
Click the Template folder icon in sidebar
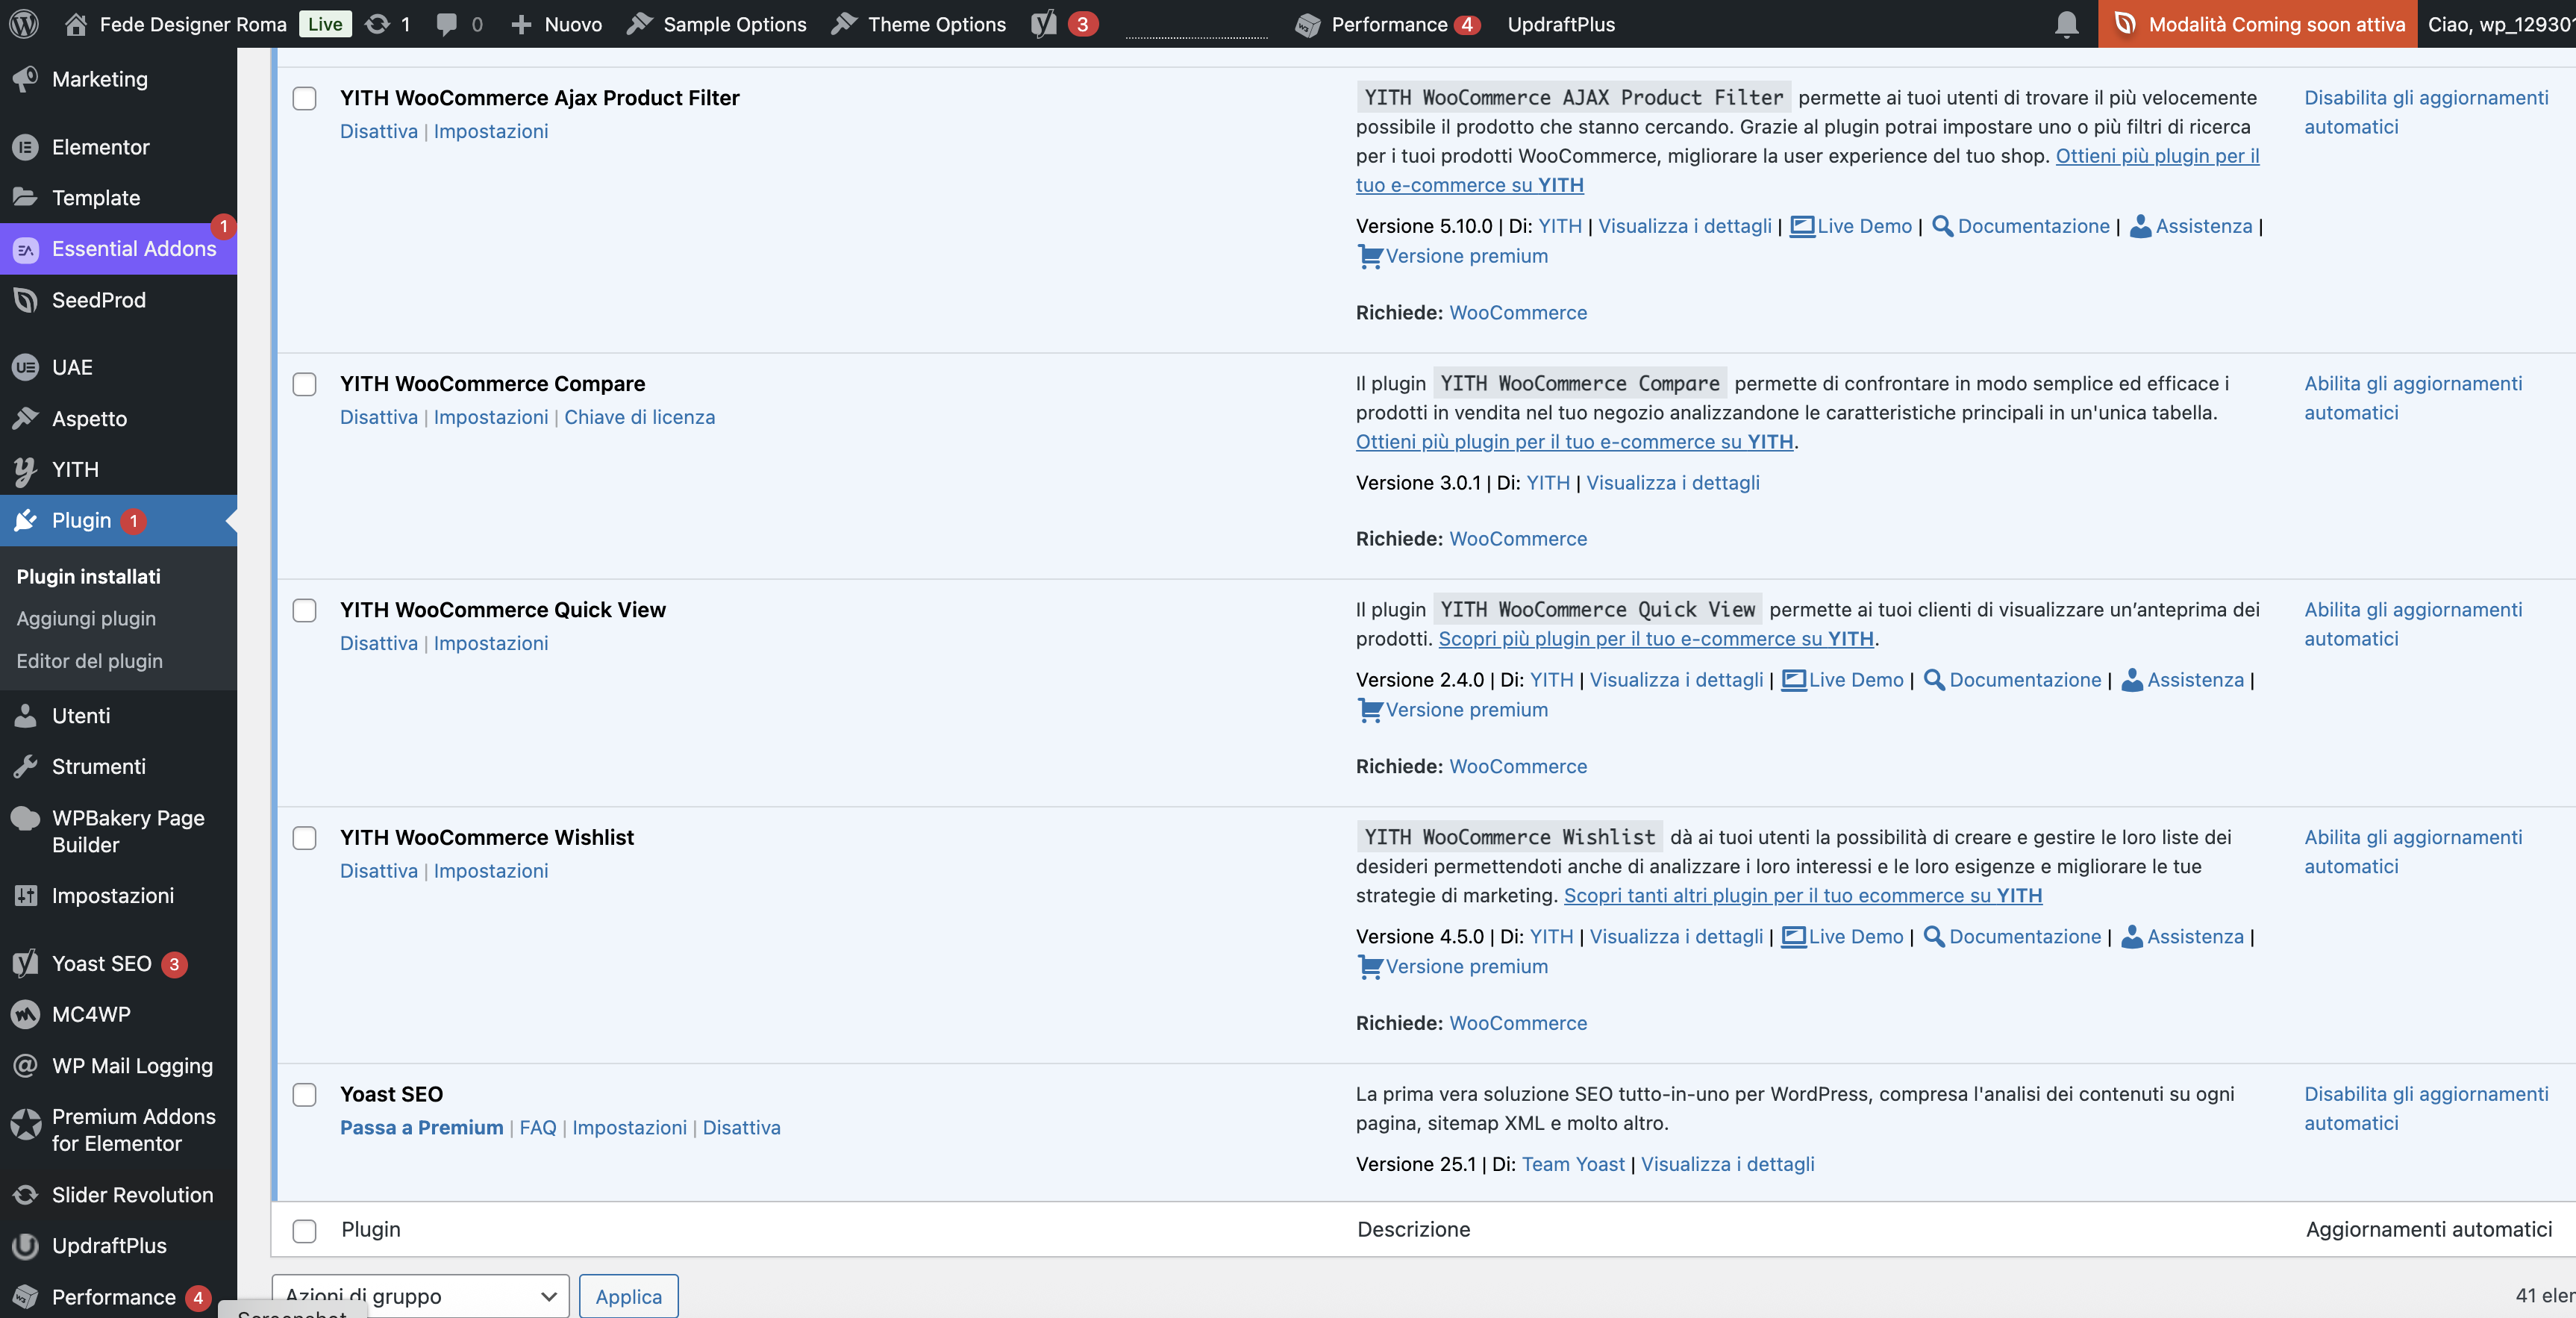tap(26, 197)
